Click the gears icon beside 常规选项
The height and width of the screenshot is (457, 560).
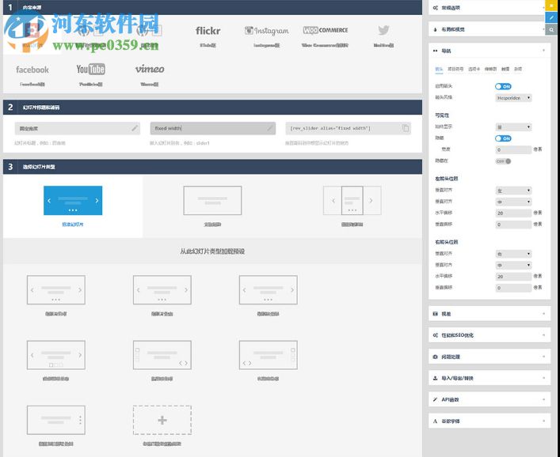pos(435,8)
